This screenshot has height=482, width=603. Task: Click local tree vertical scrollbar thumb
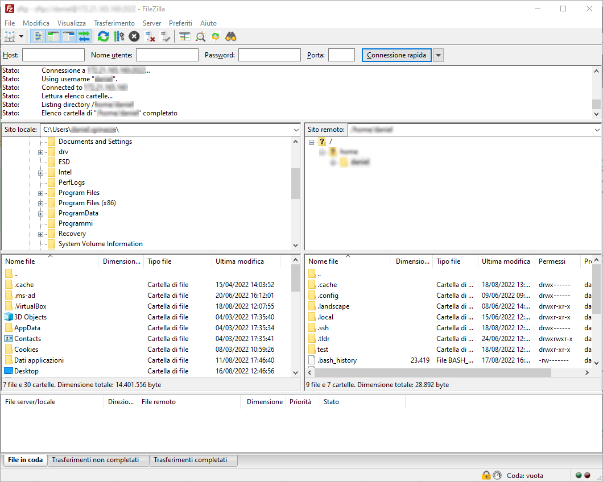click(x=295, y=184)
